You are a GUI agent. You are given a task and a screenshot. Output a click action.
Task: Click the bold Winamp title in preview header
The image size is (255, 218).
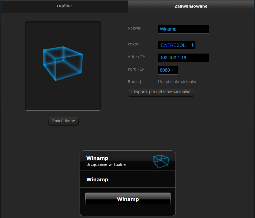pyautogui.click(x=97, y=158)
